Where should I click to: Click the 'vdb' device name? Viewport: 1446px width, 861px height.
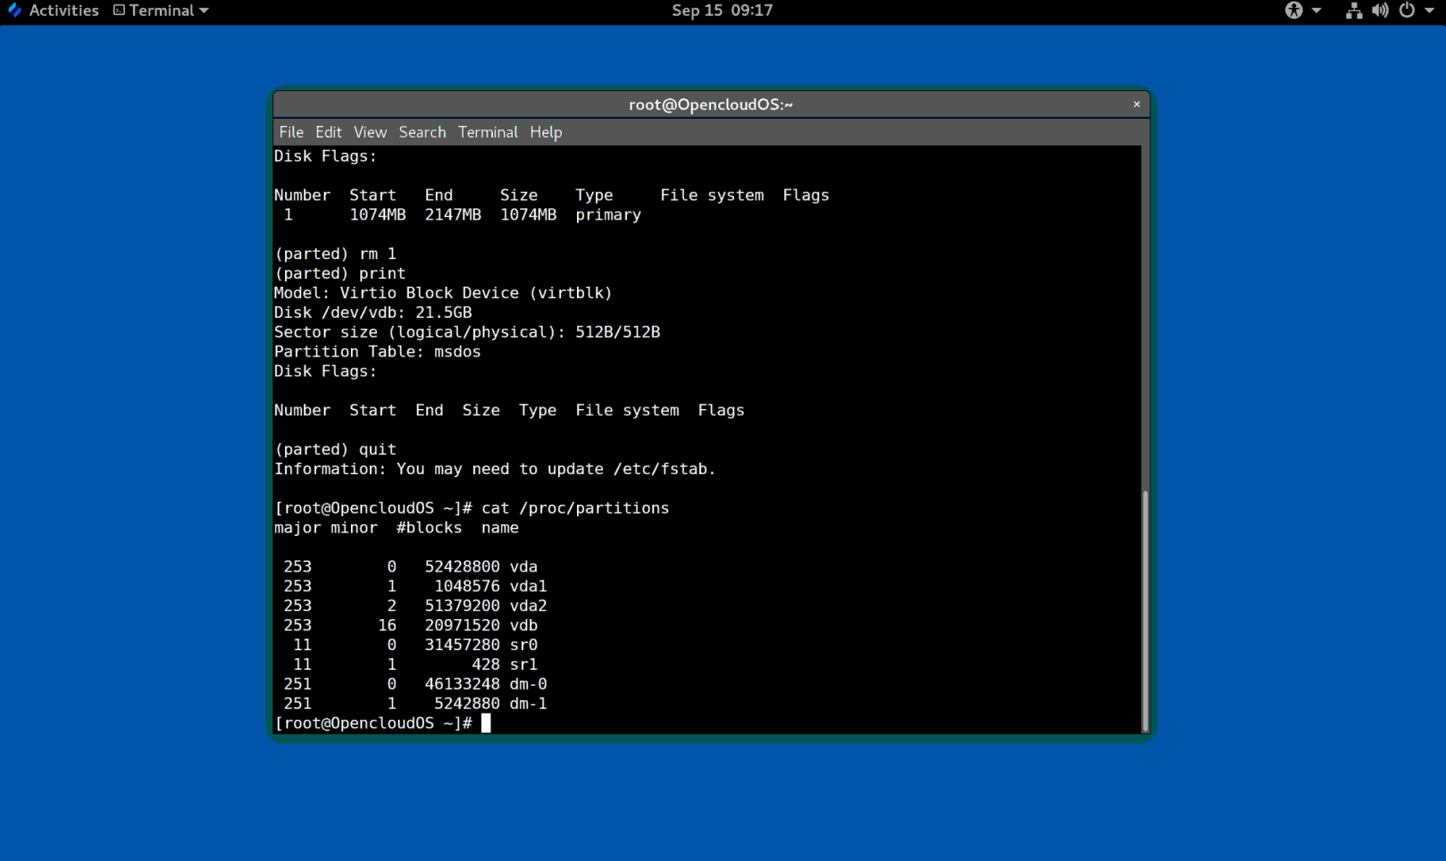(523, 626)
